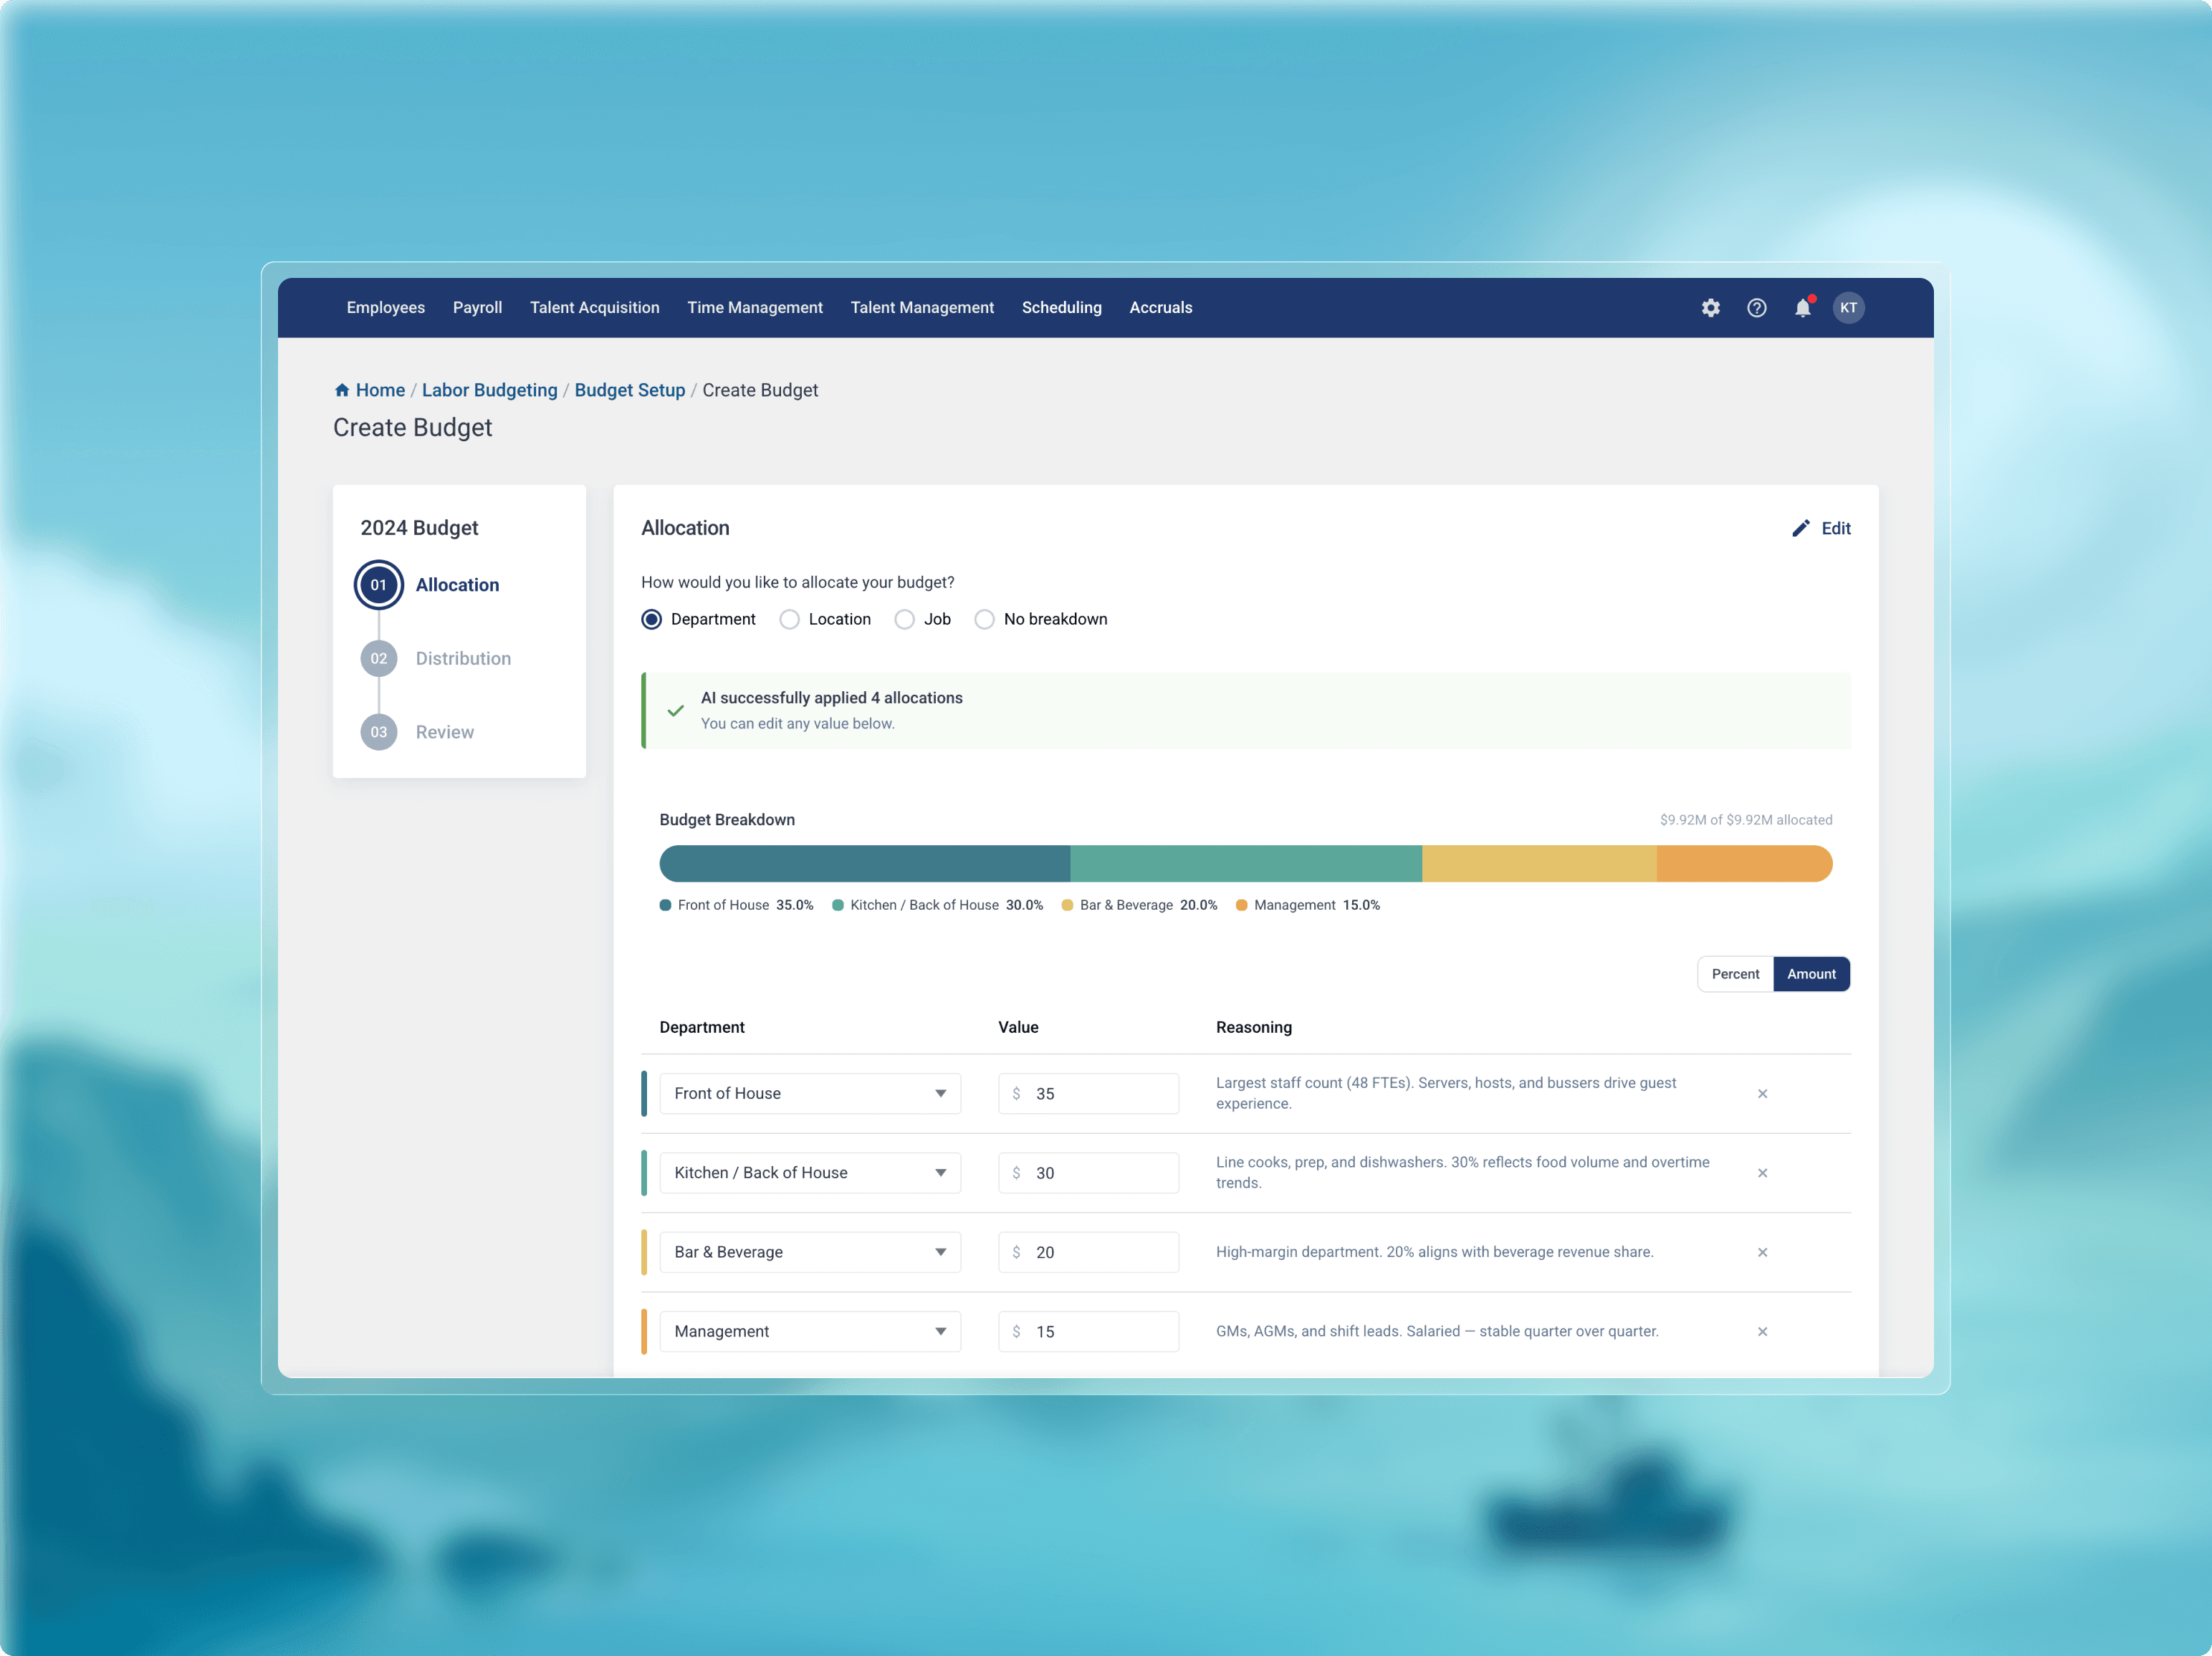This screenshot has height=1656, width=2212.
Task: Open the Talent Acquisition menu
Action: click(x=595, y=308)
